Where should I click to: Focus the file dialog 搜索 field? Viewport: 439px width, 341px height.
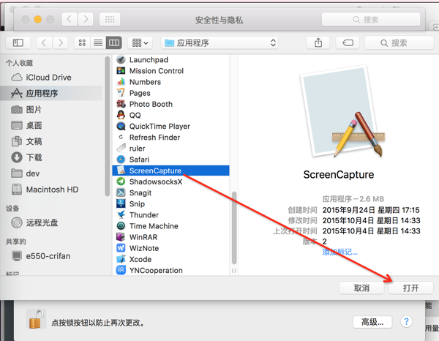point(399,43)
